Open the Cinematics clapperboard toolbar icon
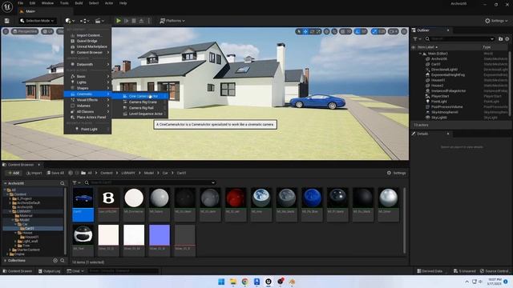 point(99,21)
